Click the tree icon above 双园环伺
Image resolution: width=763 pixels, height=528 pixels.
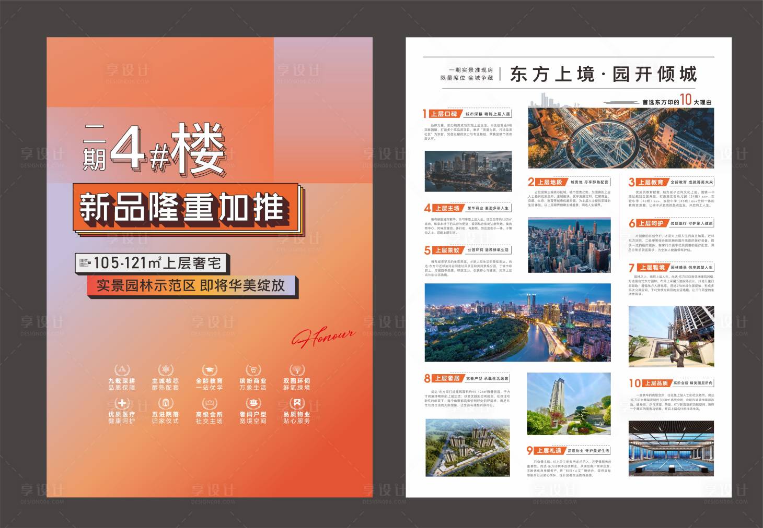[x=296, y=370]
